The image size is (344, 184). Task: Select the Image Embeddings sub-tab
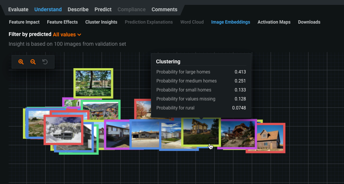coord(231,22)
